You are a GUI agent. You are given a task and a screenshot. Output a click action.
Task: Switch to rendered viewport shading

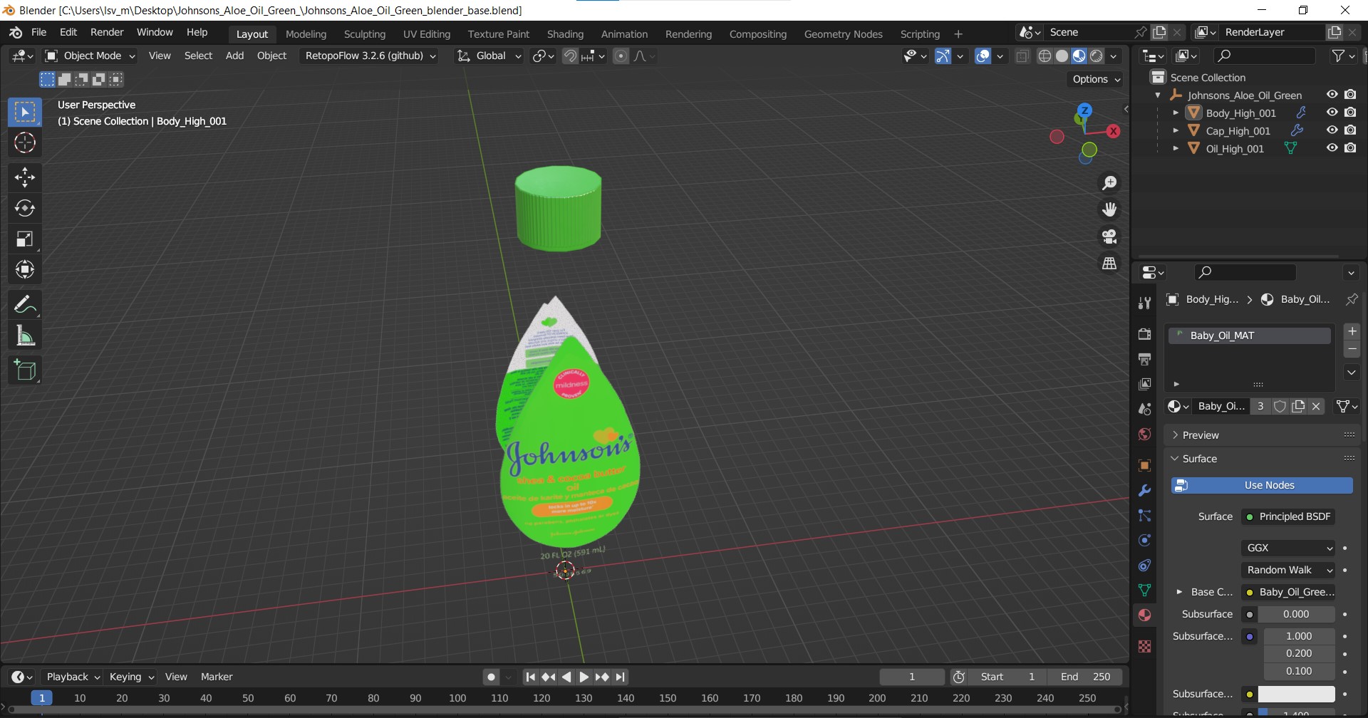click(x=1097, y=56)
